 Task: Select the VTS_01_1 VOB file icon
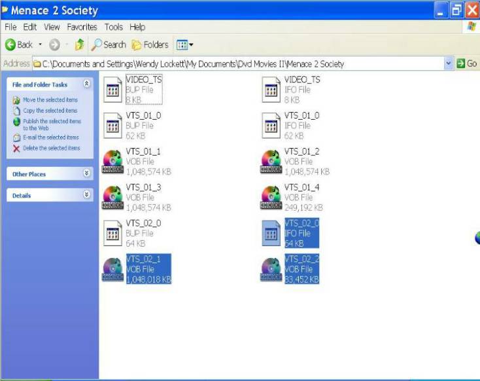point(112,162)
